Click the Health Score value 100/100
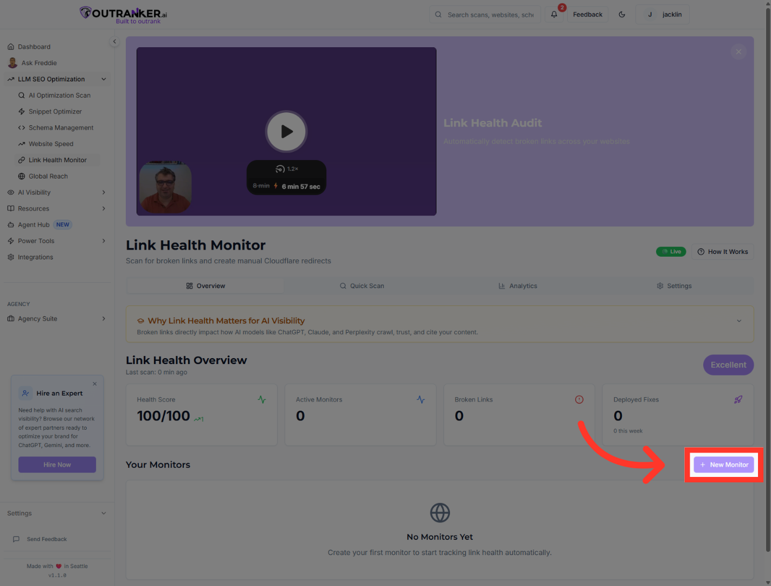771x586 pixels. (x=163, y=416)
